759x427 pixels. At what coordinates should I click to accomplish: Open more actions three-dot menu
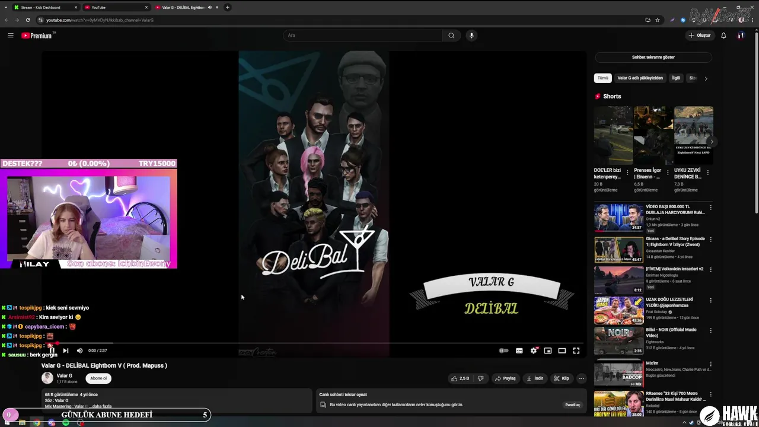pos(582,378)
